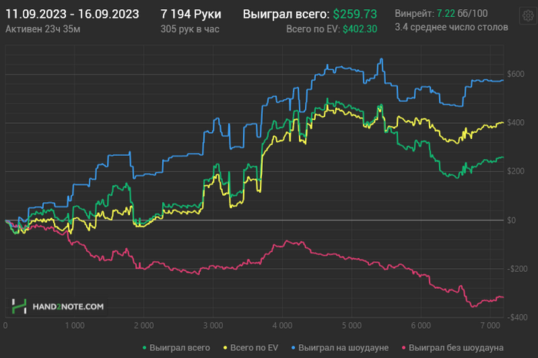Screen dimensions: 538x358
Task: Click the '7 194 Руки' hand count
Action: (191, 14)
